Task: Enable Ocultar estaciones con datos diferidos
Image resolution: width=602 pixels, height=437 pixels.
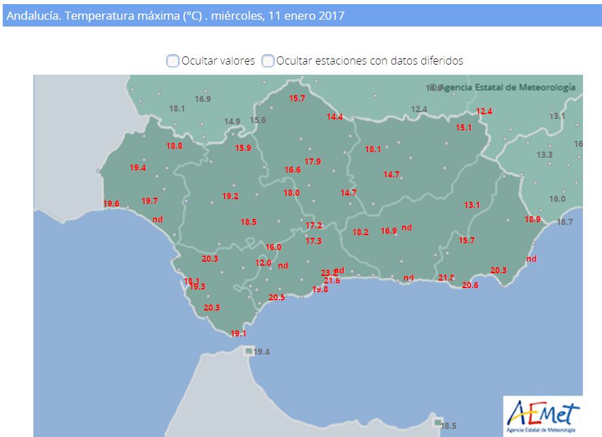Action: click(x=268, y=61)
